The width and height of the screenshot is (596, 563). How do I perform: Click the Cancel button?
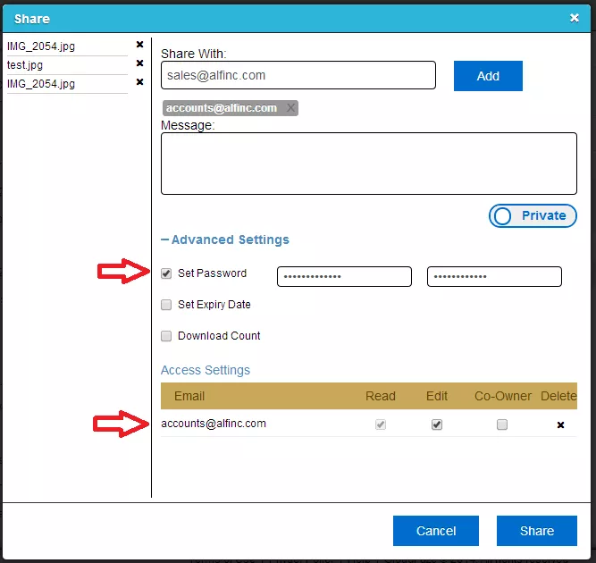coord(436,531)
